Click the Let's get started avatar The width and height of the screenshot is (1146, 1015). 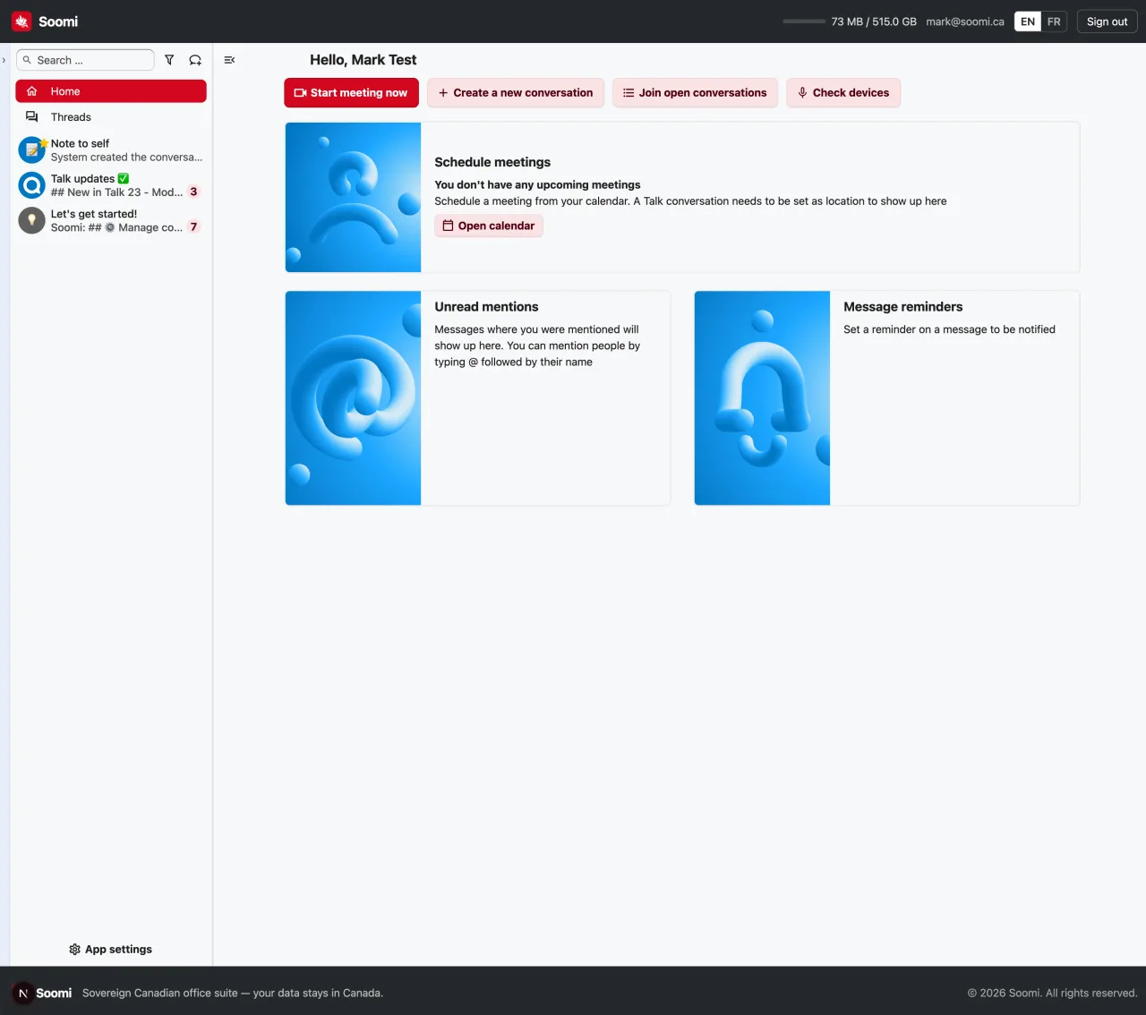pyautogui.click(x=32, y=220)
